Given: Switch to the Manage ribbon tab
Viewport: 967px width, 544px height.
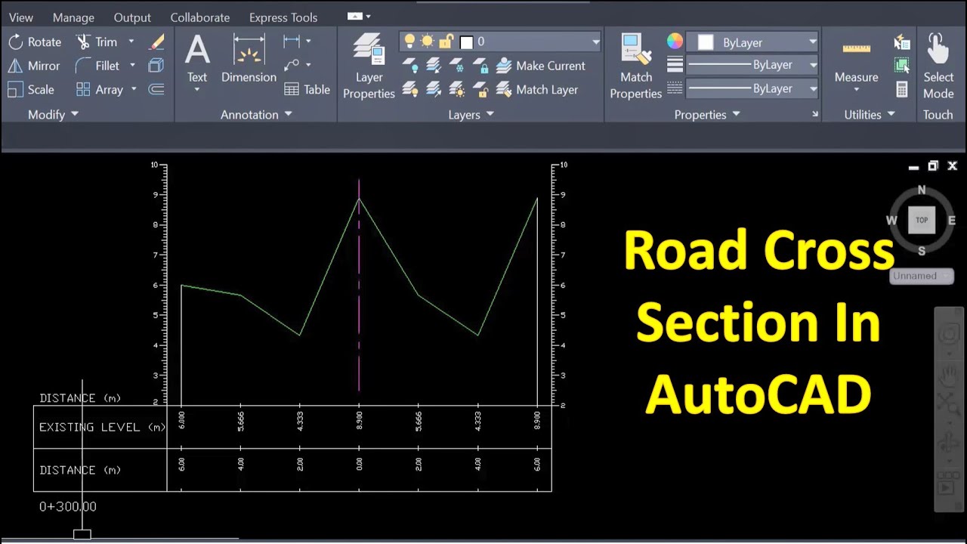Looking at the screenshot, I should coord(73,17).
